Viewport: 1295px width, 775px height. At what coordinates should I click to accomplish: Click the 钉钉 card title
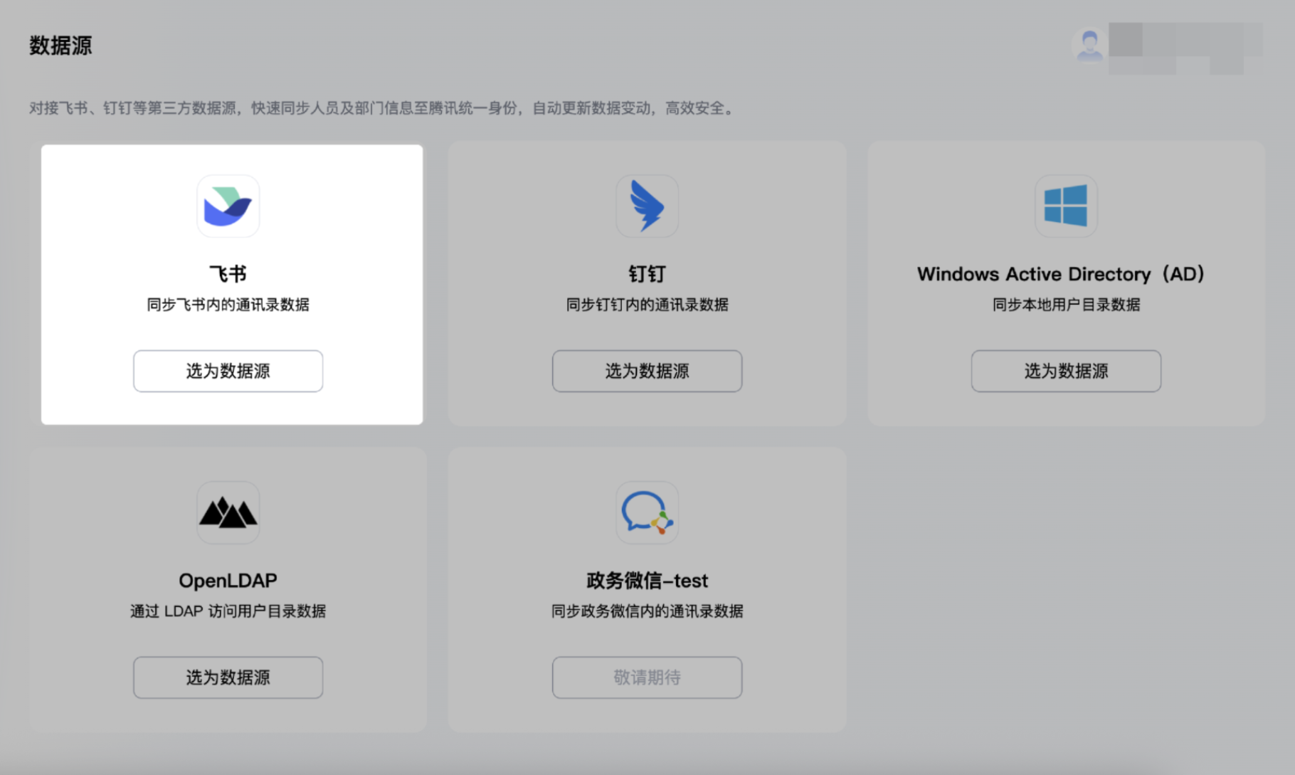pyautogui.click(x=647, y=274)
